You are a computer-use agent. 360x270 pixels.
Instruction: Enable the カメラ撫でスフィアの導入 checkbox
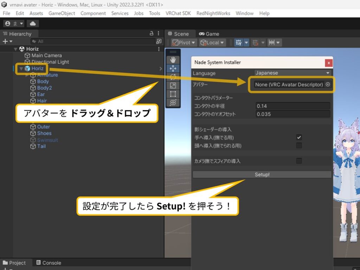point(299,161)
